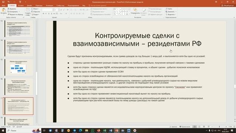Select slide 15 thumbnail with diagram

point(19,67)
